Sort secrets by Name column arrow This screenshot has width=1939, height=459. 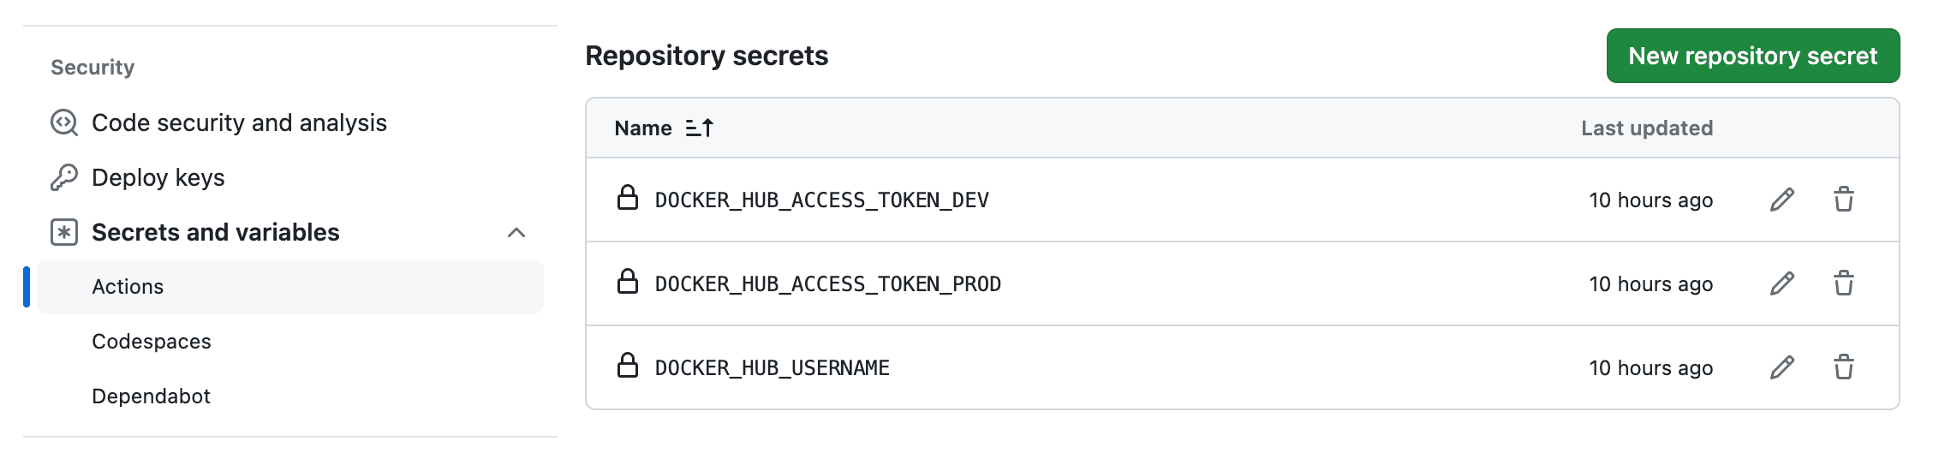point(700,128)
